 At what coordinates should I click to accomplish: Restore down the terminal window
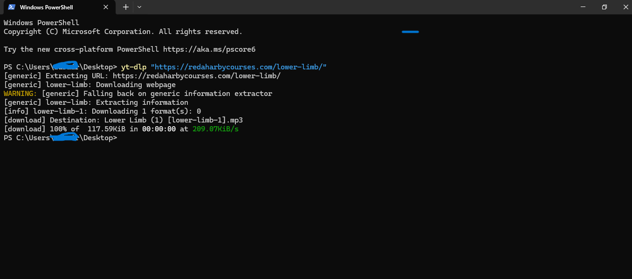pyautogui.click(x=605, y=7)
